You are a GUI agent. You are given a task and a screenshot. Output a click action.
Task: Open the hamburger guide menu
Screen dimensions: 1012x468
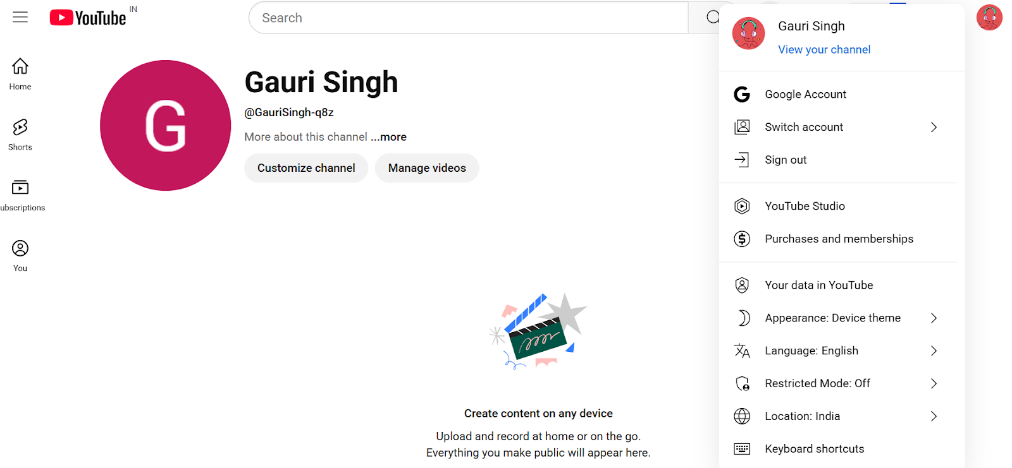point(20,17)
